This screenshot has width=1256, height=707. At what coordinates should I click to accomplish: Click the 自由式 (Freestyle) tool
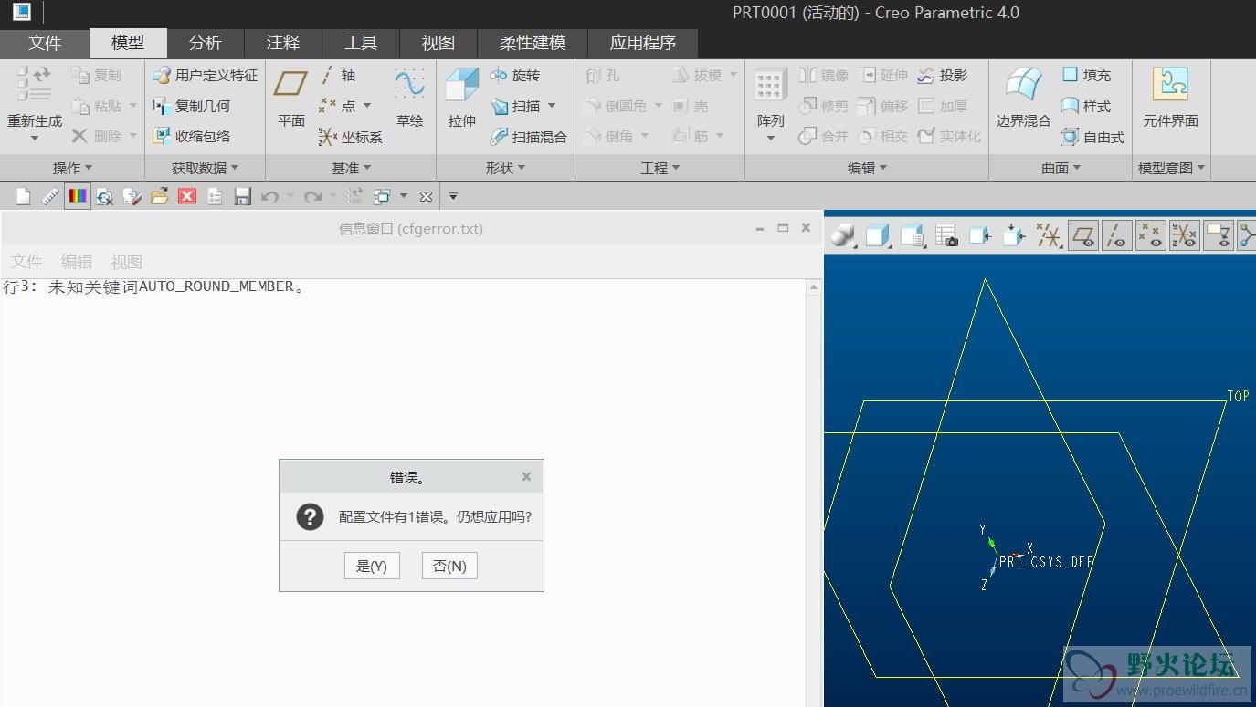(x=1092, y=137)
